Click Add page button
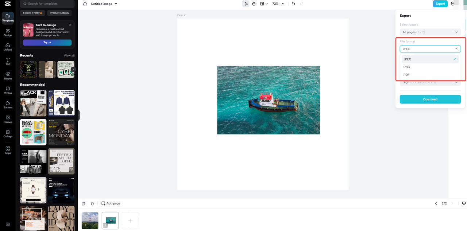Image resolution: width=467 pixels, height=231 pixels. click(111, 203)
